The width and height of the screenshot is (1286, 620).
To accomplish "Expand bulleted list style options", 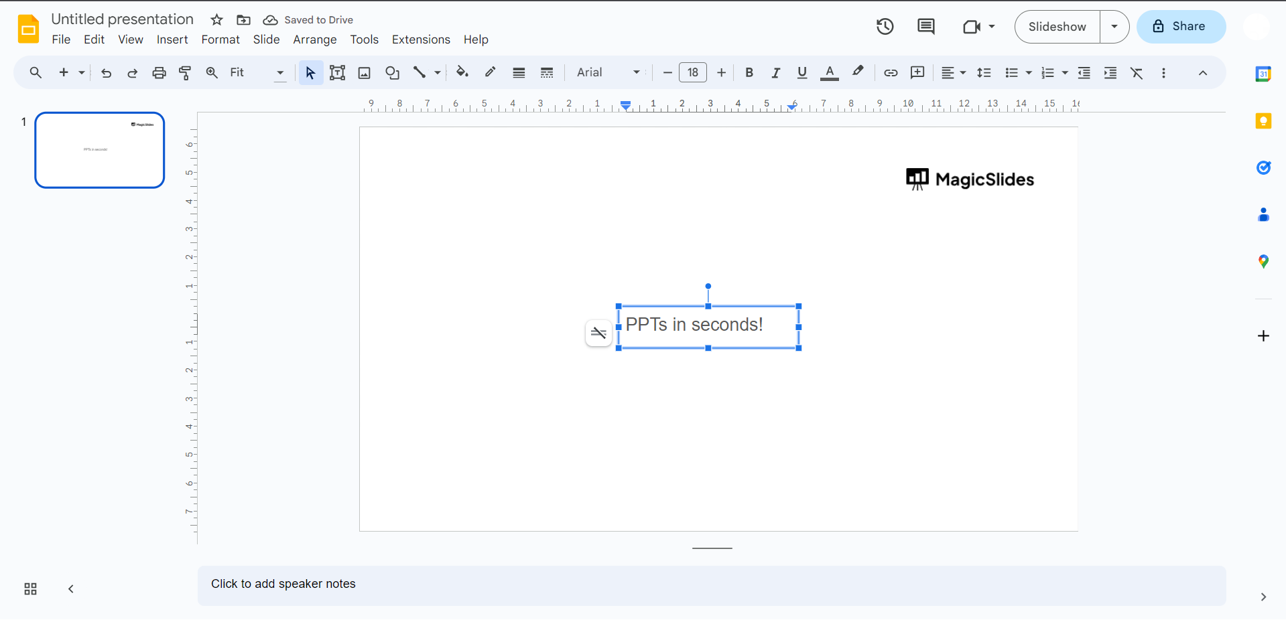I will [x=1029, y=72].
